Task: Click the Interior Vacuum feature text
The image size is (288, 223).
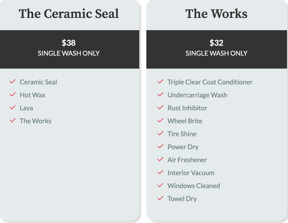Action: pyautogui.click(x=191, y=173)
